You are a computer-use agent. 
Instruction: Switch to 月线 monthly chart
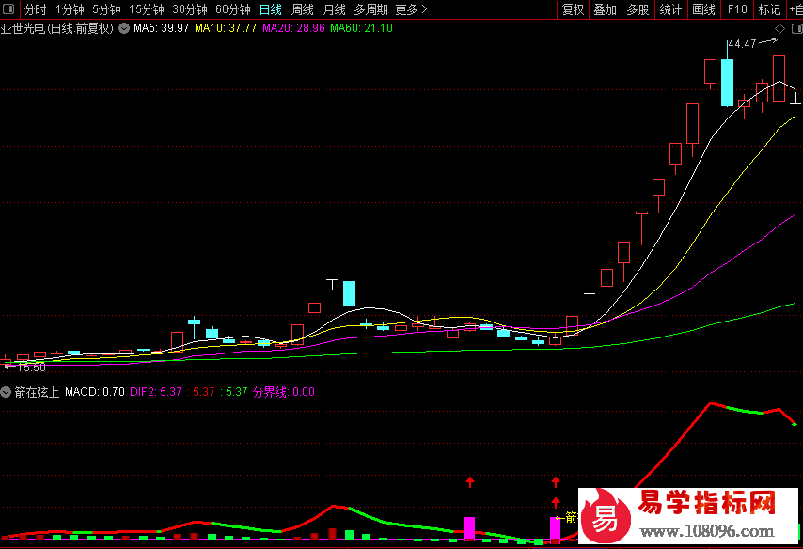point(334,9)
